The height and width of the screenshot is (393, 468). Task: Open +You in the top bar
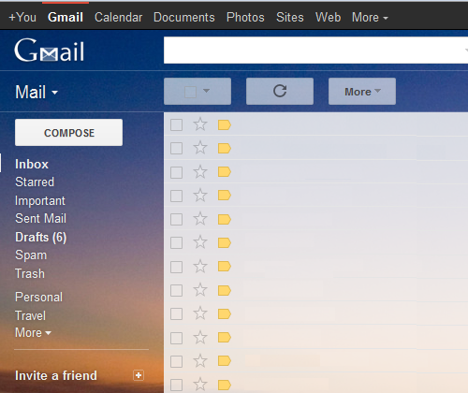point(22,18)
